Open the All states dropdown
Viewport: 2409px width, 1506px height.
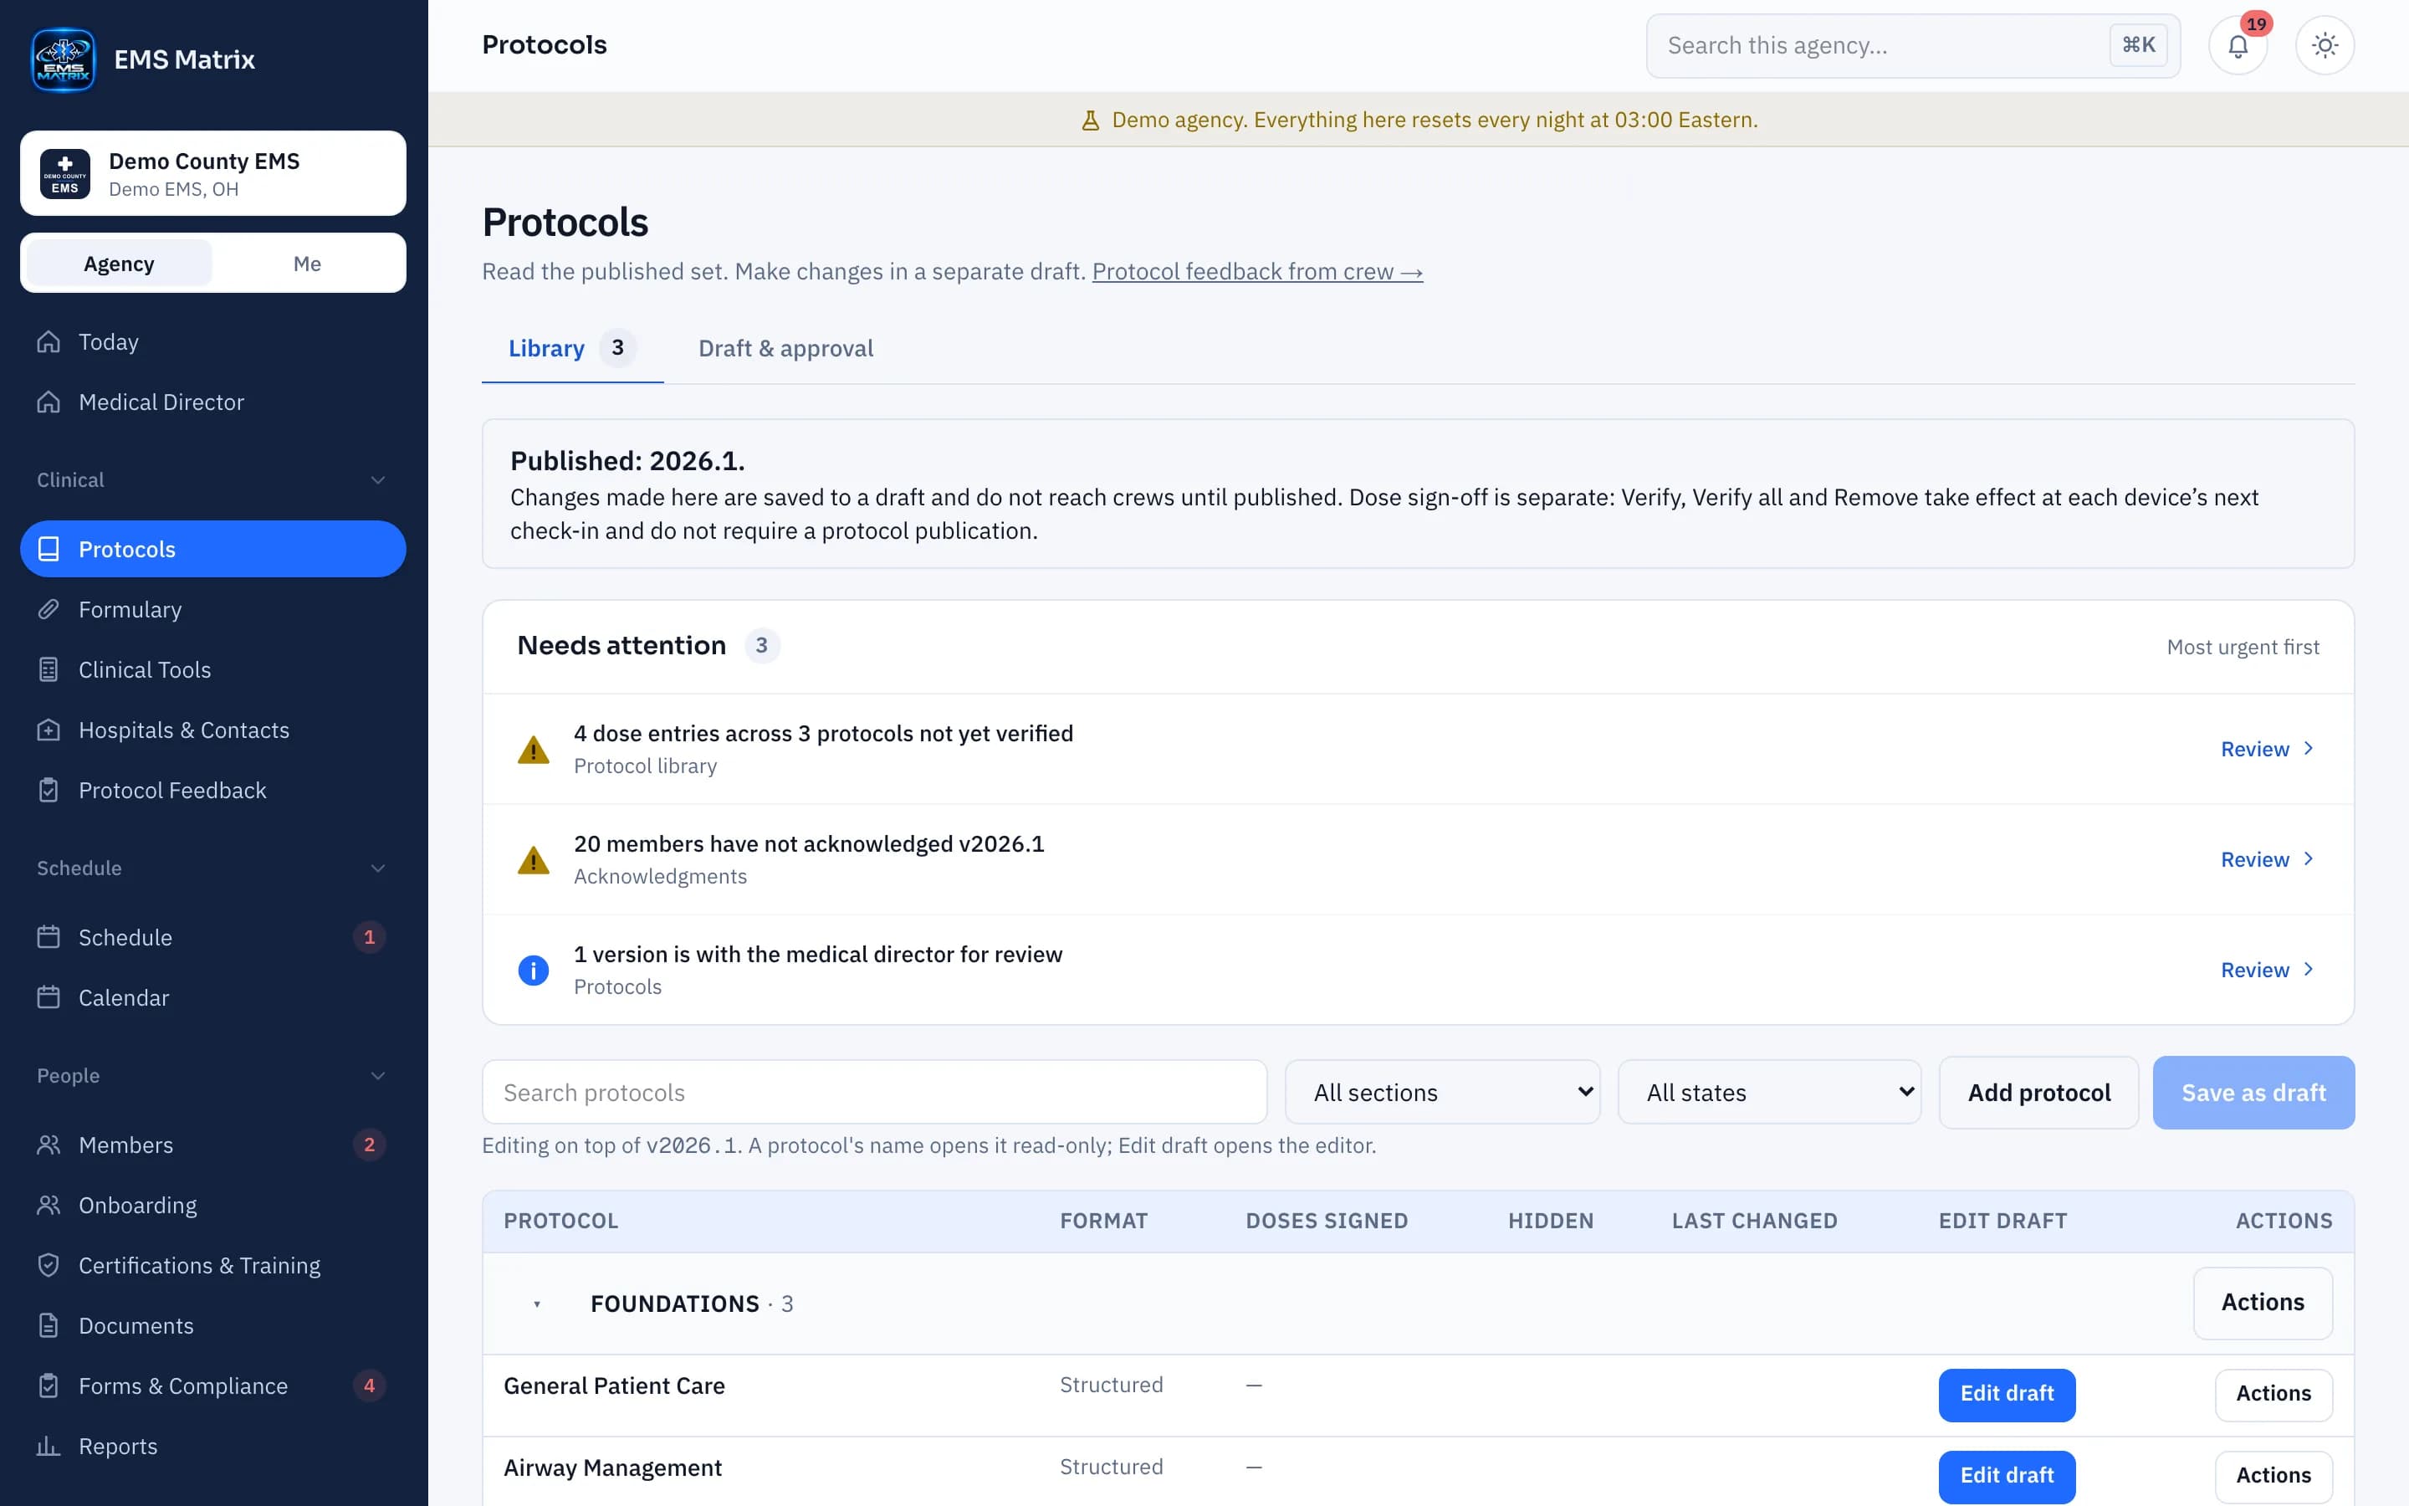(x=1769, y=1092)
